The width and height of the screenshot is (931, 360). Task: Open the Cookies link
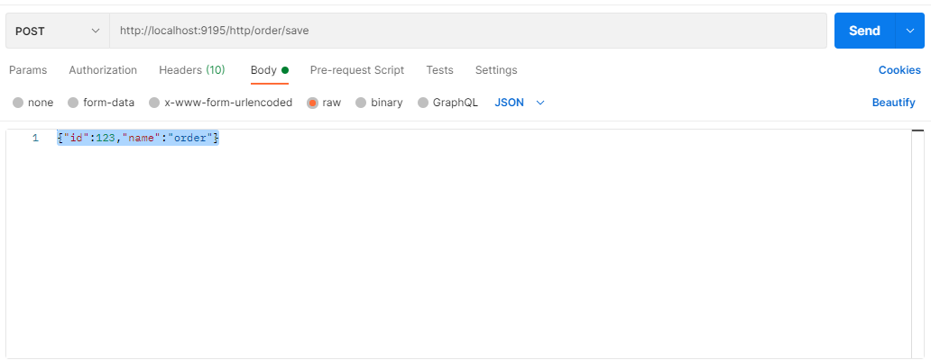[x=899, y=70]
